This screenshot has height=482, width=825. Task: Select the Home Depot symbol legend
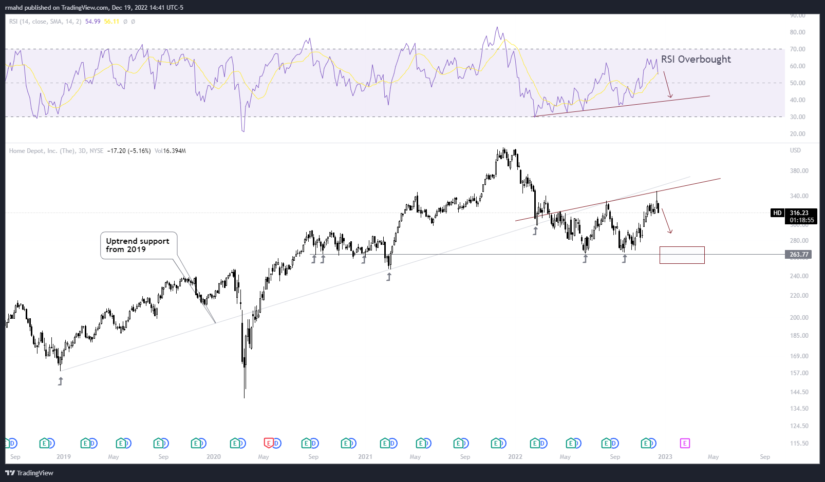click(x=56, y=151)
